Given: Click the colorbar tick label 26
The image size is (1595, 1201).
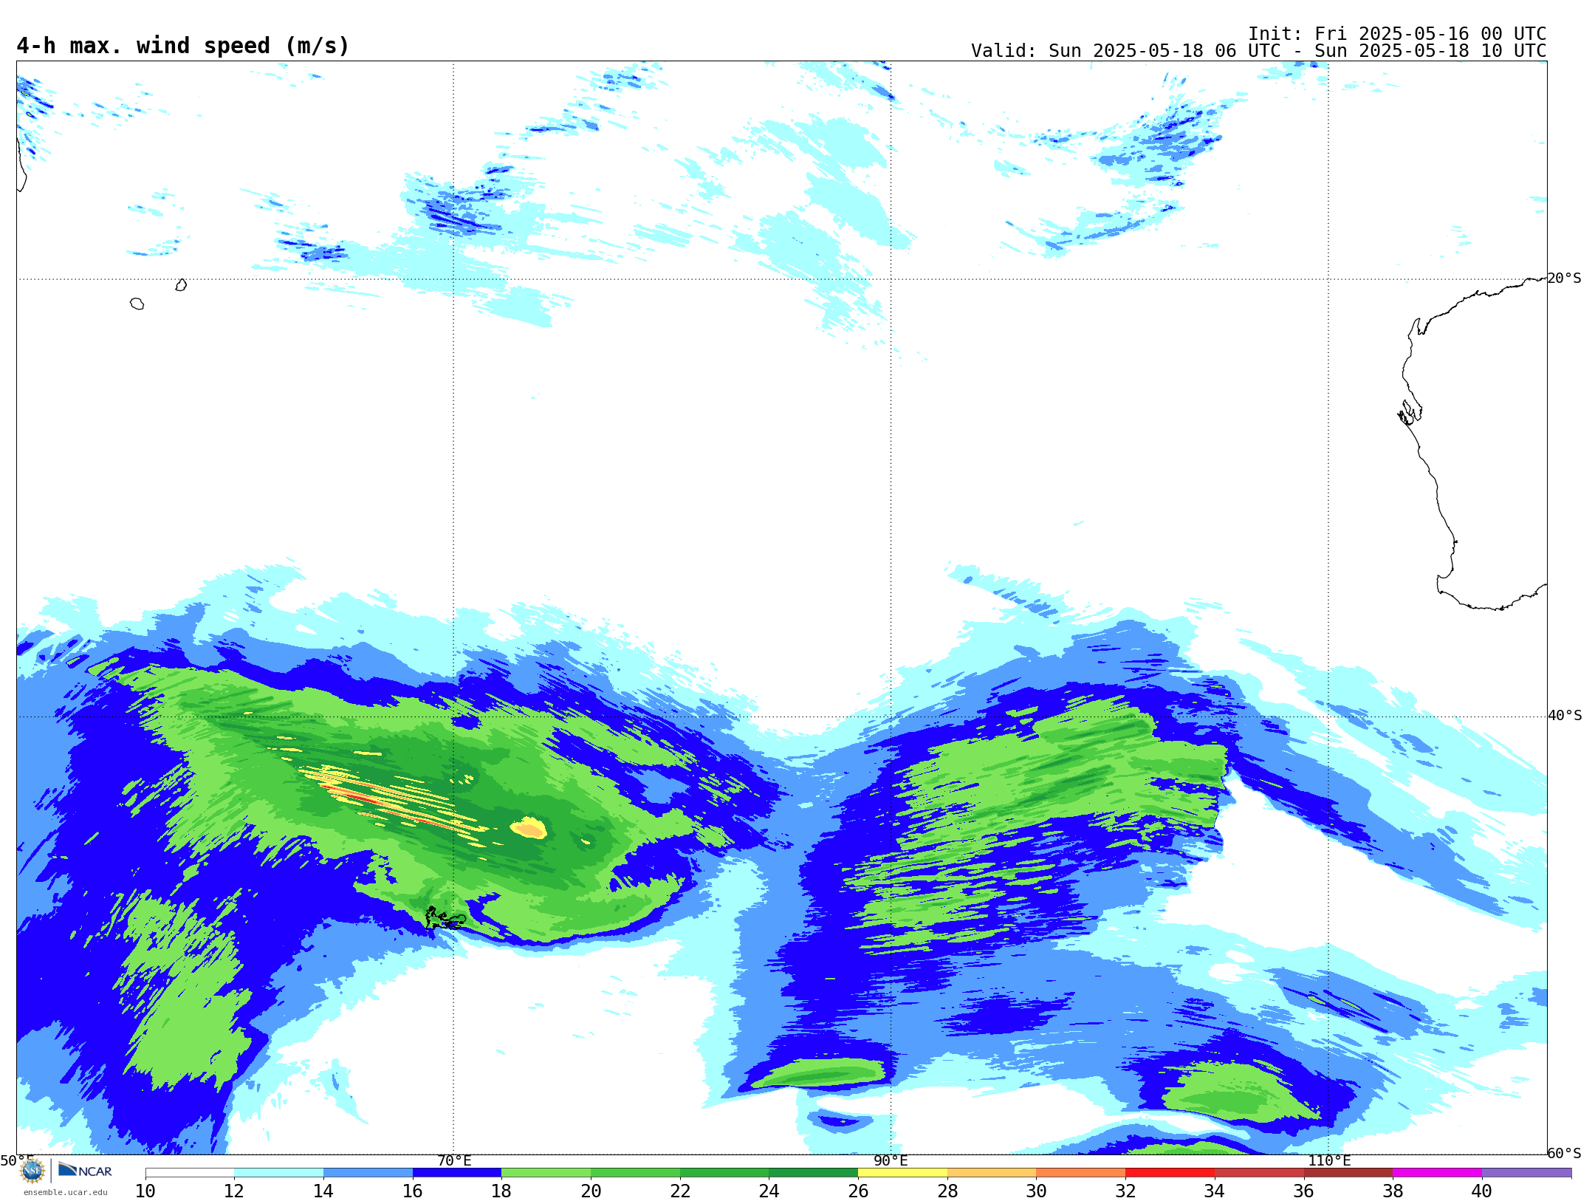Looking at the screenshot, I should [x=858, y=1191].
